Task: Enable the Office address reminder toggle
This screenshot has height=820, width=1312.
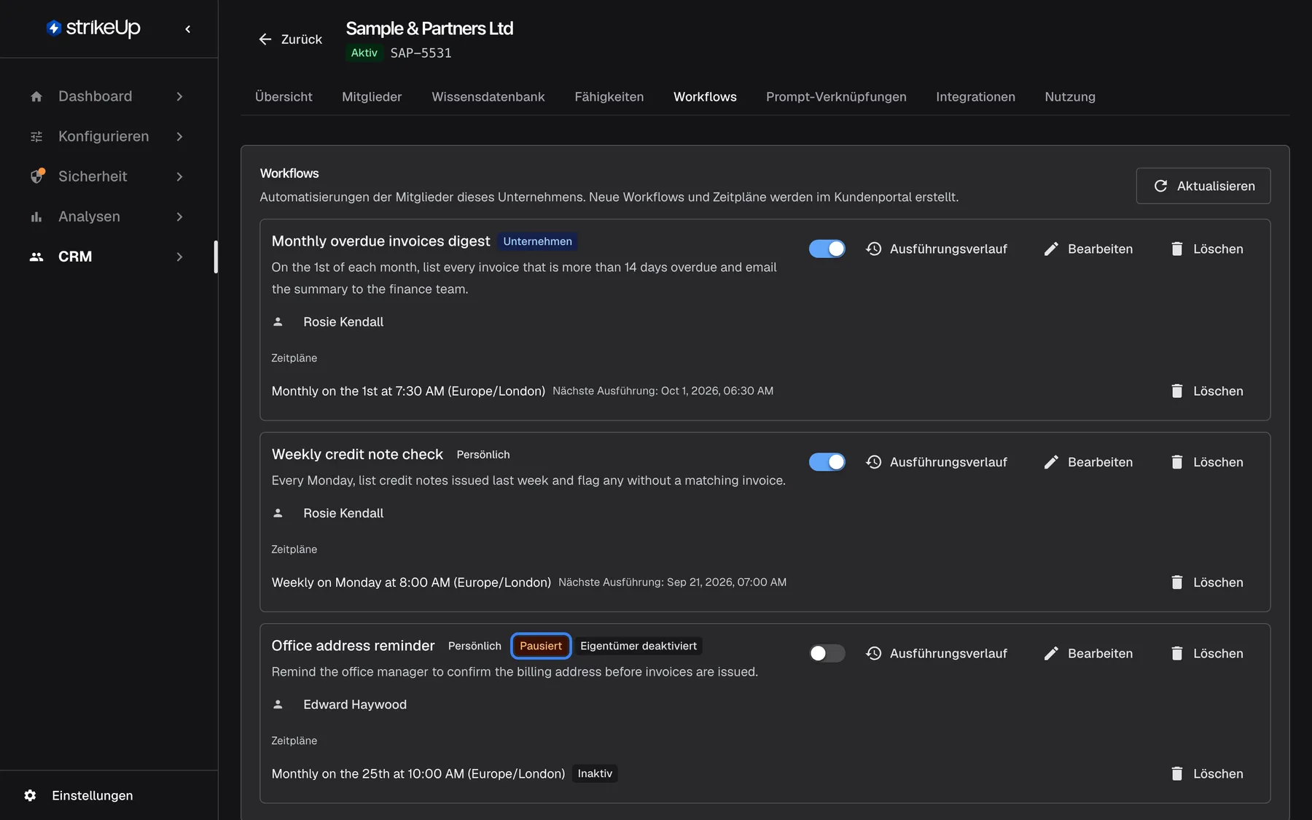Action: tap(827, 653)
